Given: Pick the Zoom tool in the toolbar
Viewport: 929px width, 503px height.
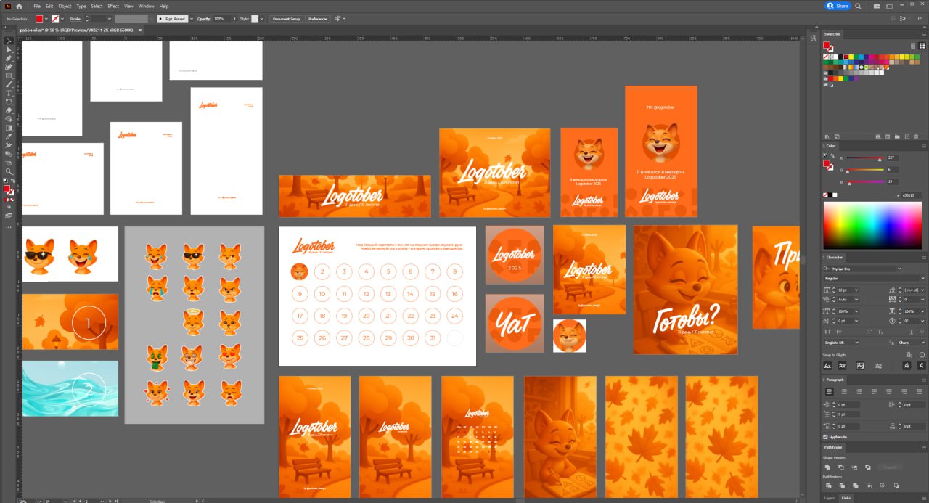Looking at the screenshot, I should [9, 171].
